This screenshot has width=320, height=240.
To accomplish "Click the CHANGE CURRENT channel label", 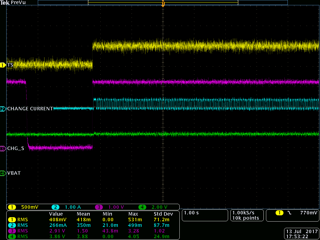I will pyautogui.click(x=30, y=109).
